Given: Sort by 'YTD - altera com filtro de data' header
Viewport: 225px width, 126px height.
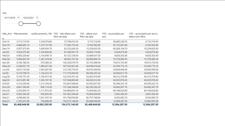Looking at the screenshot, I should 89,35.
